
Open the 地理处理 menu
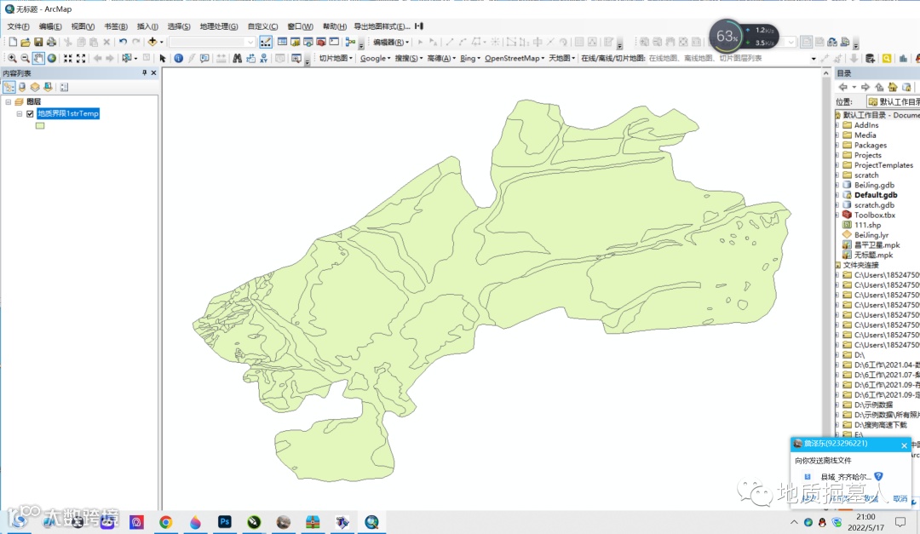click(219, 26)
